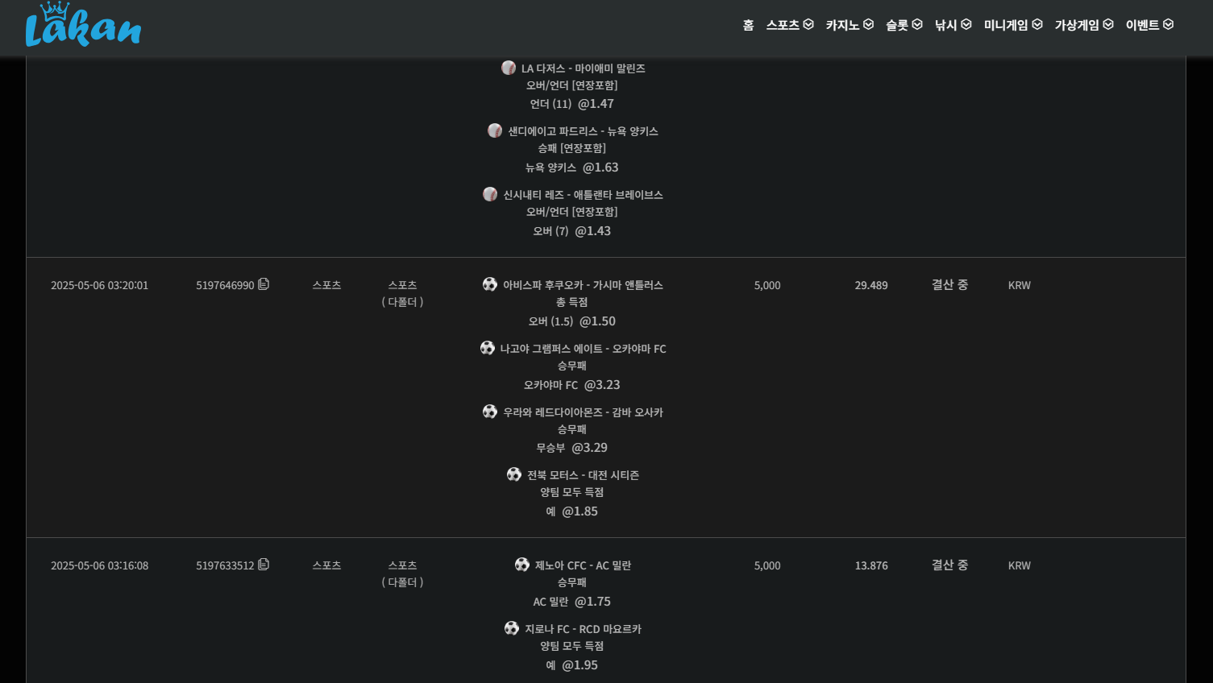Click soccer ball icon for 전북 모터스 match
The image size is (1213, 683).
coord(514,474)
